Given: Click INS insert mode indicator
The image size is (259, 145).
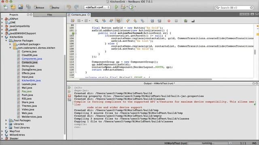Looking at the screenshot, I should [x=254, y=143].
